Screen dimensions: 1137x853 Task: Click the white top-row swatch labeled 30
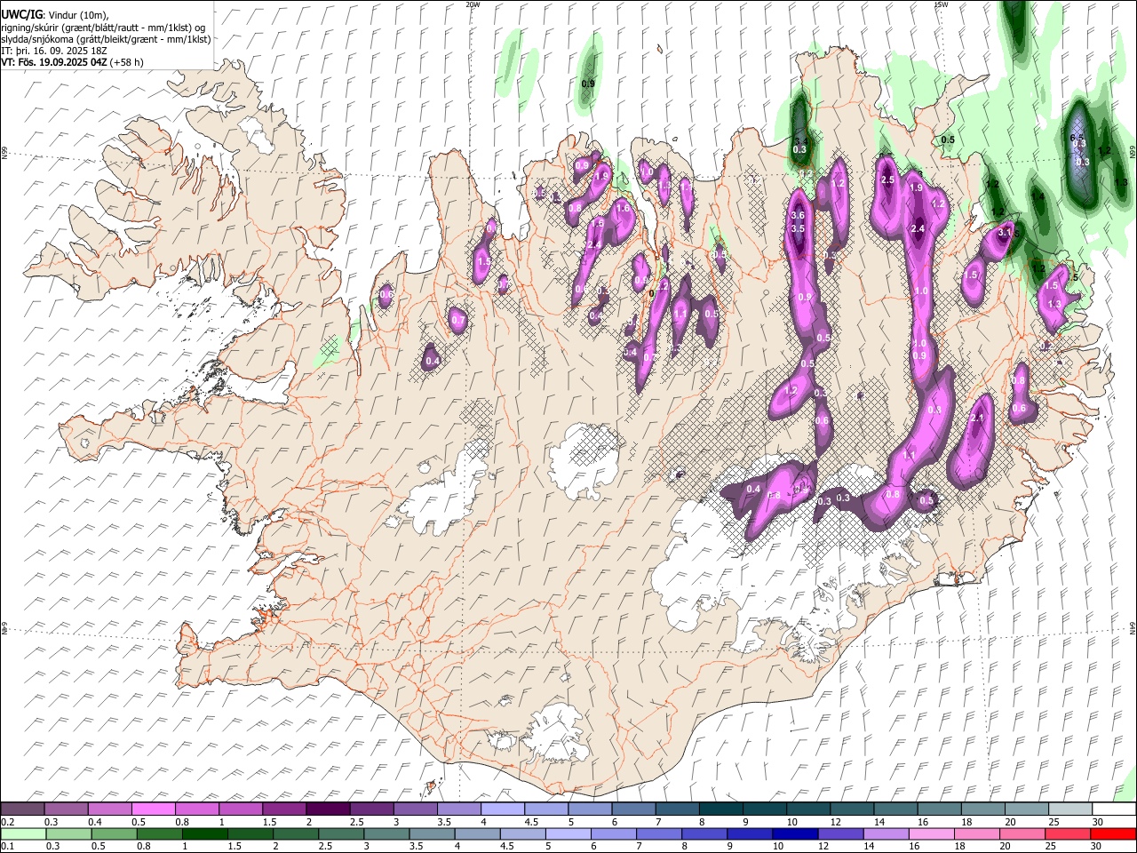pos(1115,809)
